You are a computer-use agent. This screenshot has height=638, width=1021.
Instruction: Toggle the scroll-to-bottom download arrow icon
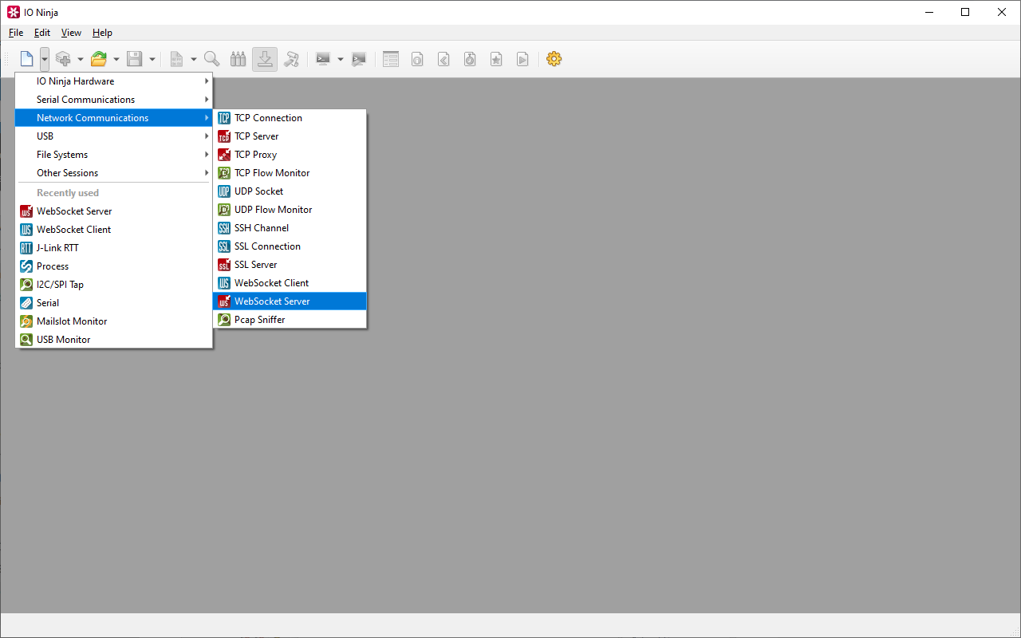(265, 59)
